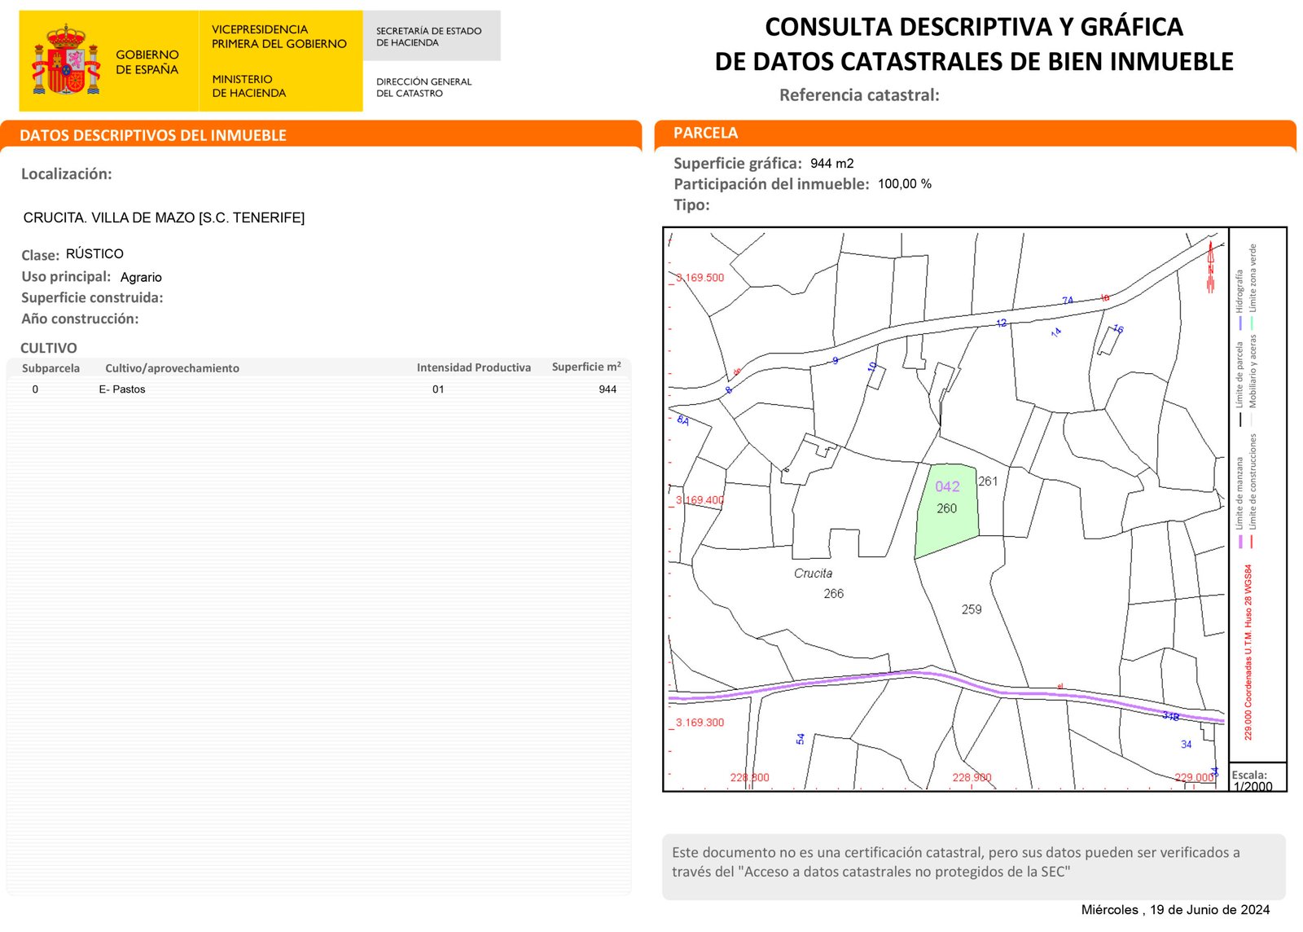1303x932 pixels.
Task: Click the 'RÚSTICO' class value
Action: click(94, 254)
